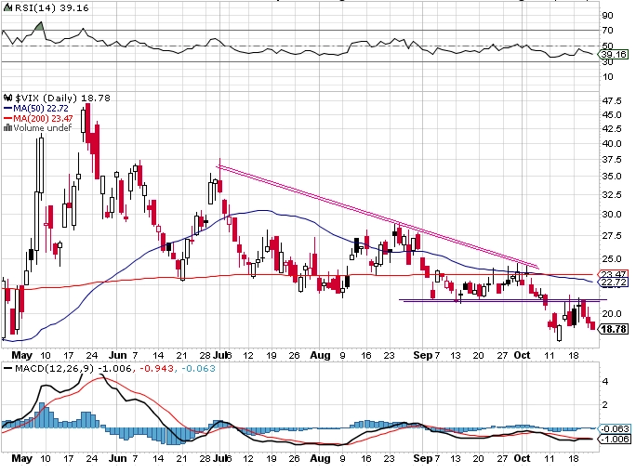The width and height of the screenshot is (636, 473).
Task: Select the Jun label on price axis
Action: tap(118, 356)
